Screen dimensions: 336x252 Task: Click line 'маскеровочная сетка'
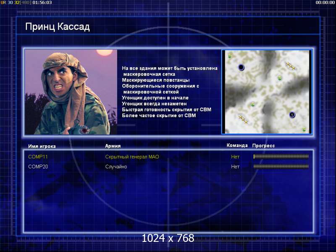tap(149, 74)
